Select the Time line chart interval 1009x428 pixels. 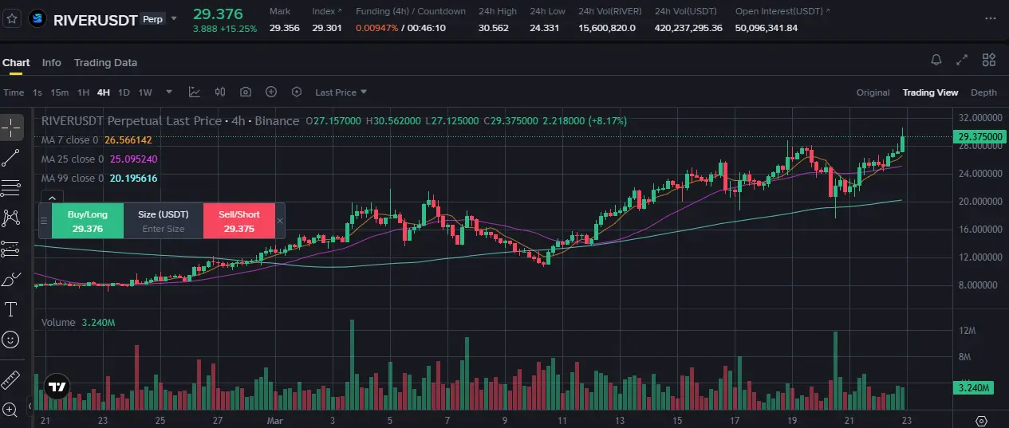(x=14, y=92)
